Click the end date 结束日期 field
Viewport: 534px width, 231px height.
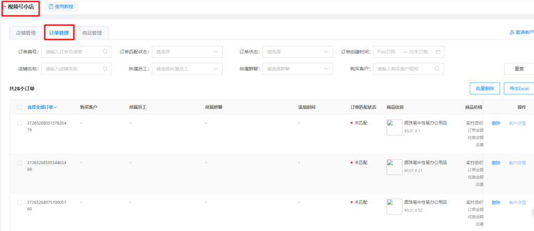[419, 52]
